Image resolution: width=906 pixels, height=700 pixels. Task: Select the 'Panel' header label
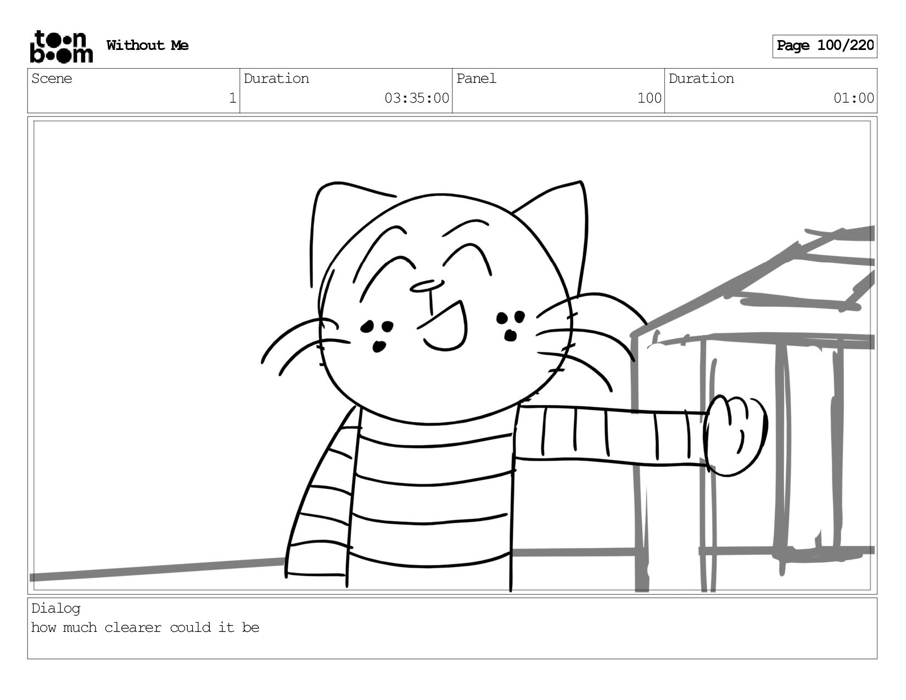476,79
